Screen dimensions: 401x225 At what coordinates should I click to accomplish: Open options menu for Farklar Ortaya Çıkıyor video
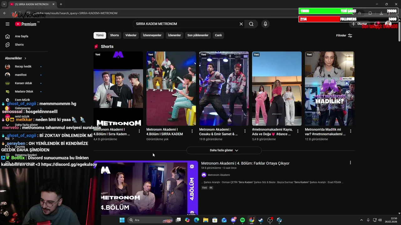tap(350, 163)
